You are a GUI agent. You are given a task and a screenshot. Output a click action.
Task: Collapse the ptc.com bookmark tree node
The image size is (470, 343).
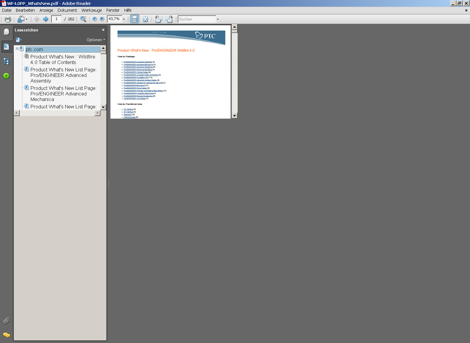17,49
